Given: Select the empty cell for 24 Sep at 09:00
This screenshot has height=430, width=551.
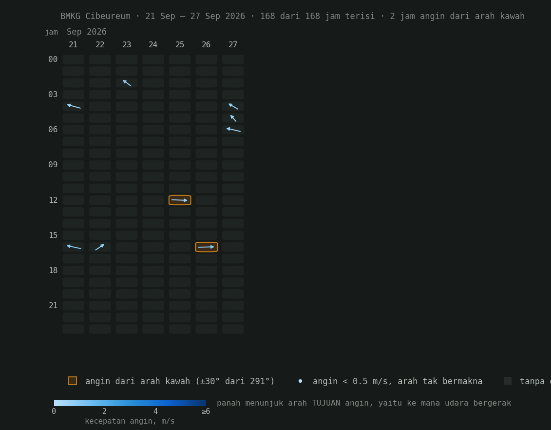Looking at the screenshot, I should pos(153,165).
